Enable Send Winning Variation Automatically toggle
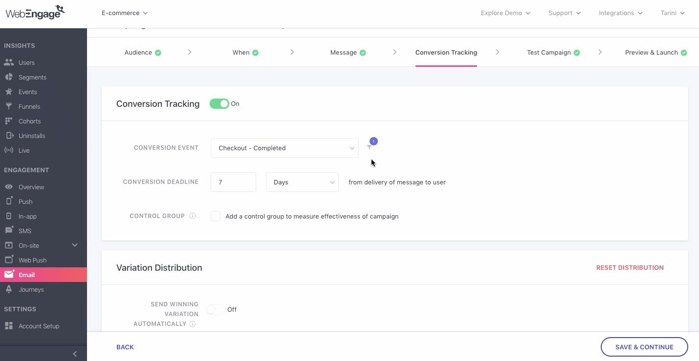This screenshot has width=699, height=361. point(216,309)
